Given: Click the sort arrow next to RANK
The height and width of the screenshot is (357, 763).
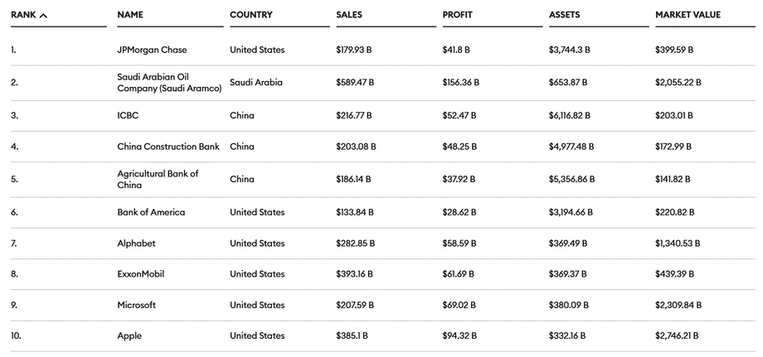Looking at the screenshot, I should click(44, 15).
